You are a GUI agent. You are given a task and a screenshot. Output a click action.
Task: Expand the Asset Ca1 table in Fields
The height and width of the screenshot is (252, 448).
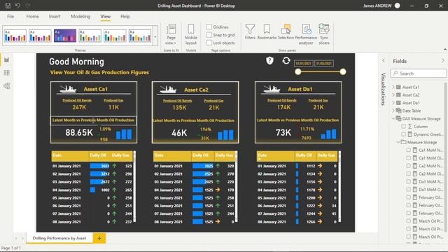393,87
